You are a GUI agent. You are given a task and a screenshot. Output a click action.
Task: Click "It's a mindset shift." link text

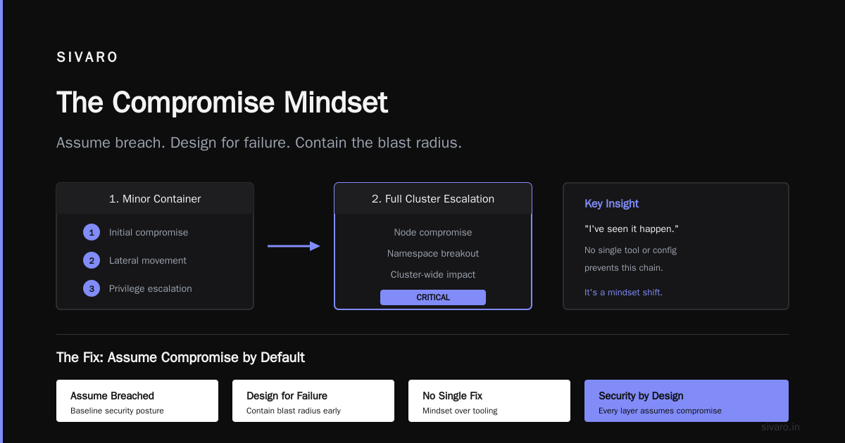click(623, 292)
